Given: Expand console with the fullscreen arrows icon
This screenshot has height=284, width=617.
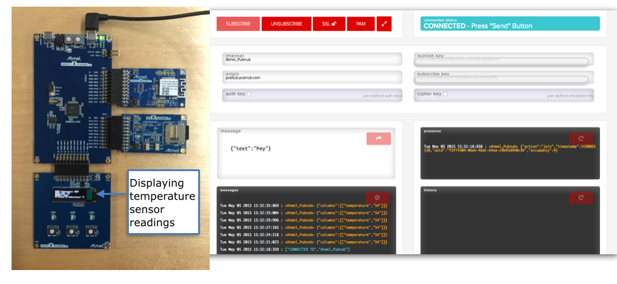Looking at the screenshot, I should point(384,24).
